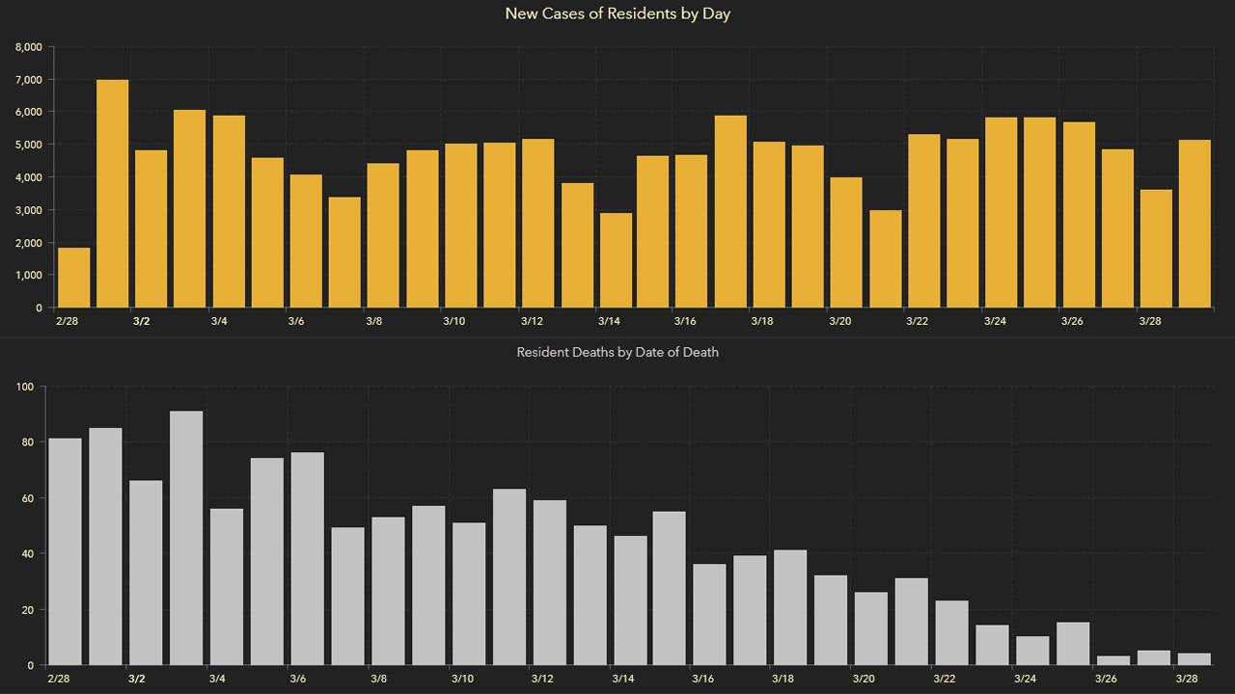The width and height of the screenshot is (1235, 694).
Task: Click the 'Resident Deaths by Date of Death' title
Action: click(x=617, y=352)
